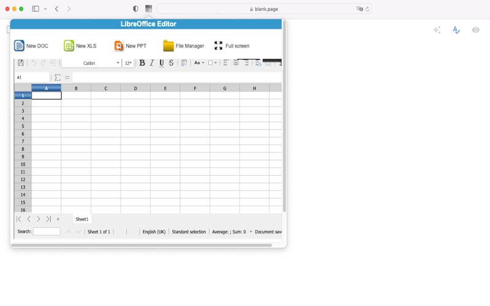The height and width of the screenshot is (306, 490).
Task: Go to next sheet arrow
Action: (x=38, y=219)
